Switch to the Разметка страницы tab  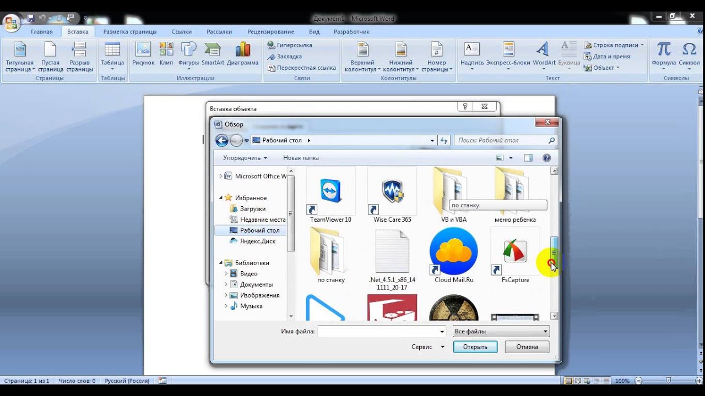(x=130, y=32)
